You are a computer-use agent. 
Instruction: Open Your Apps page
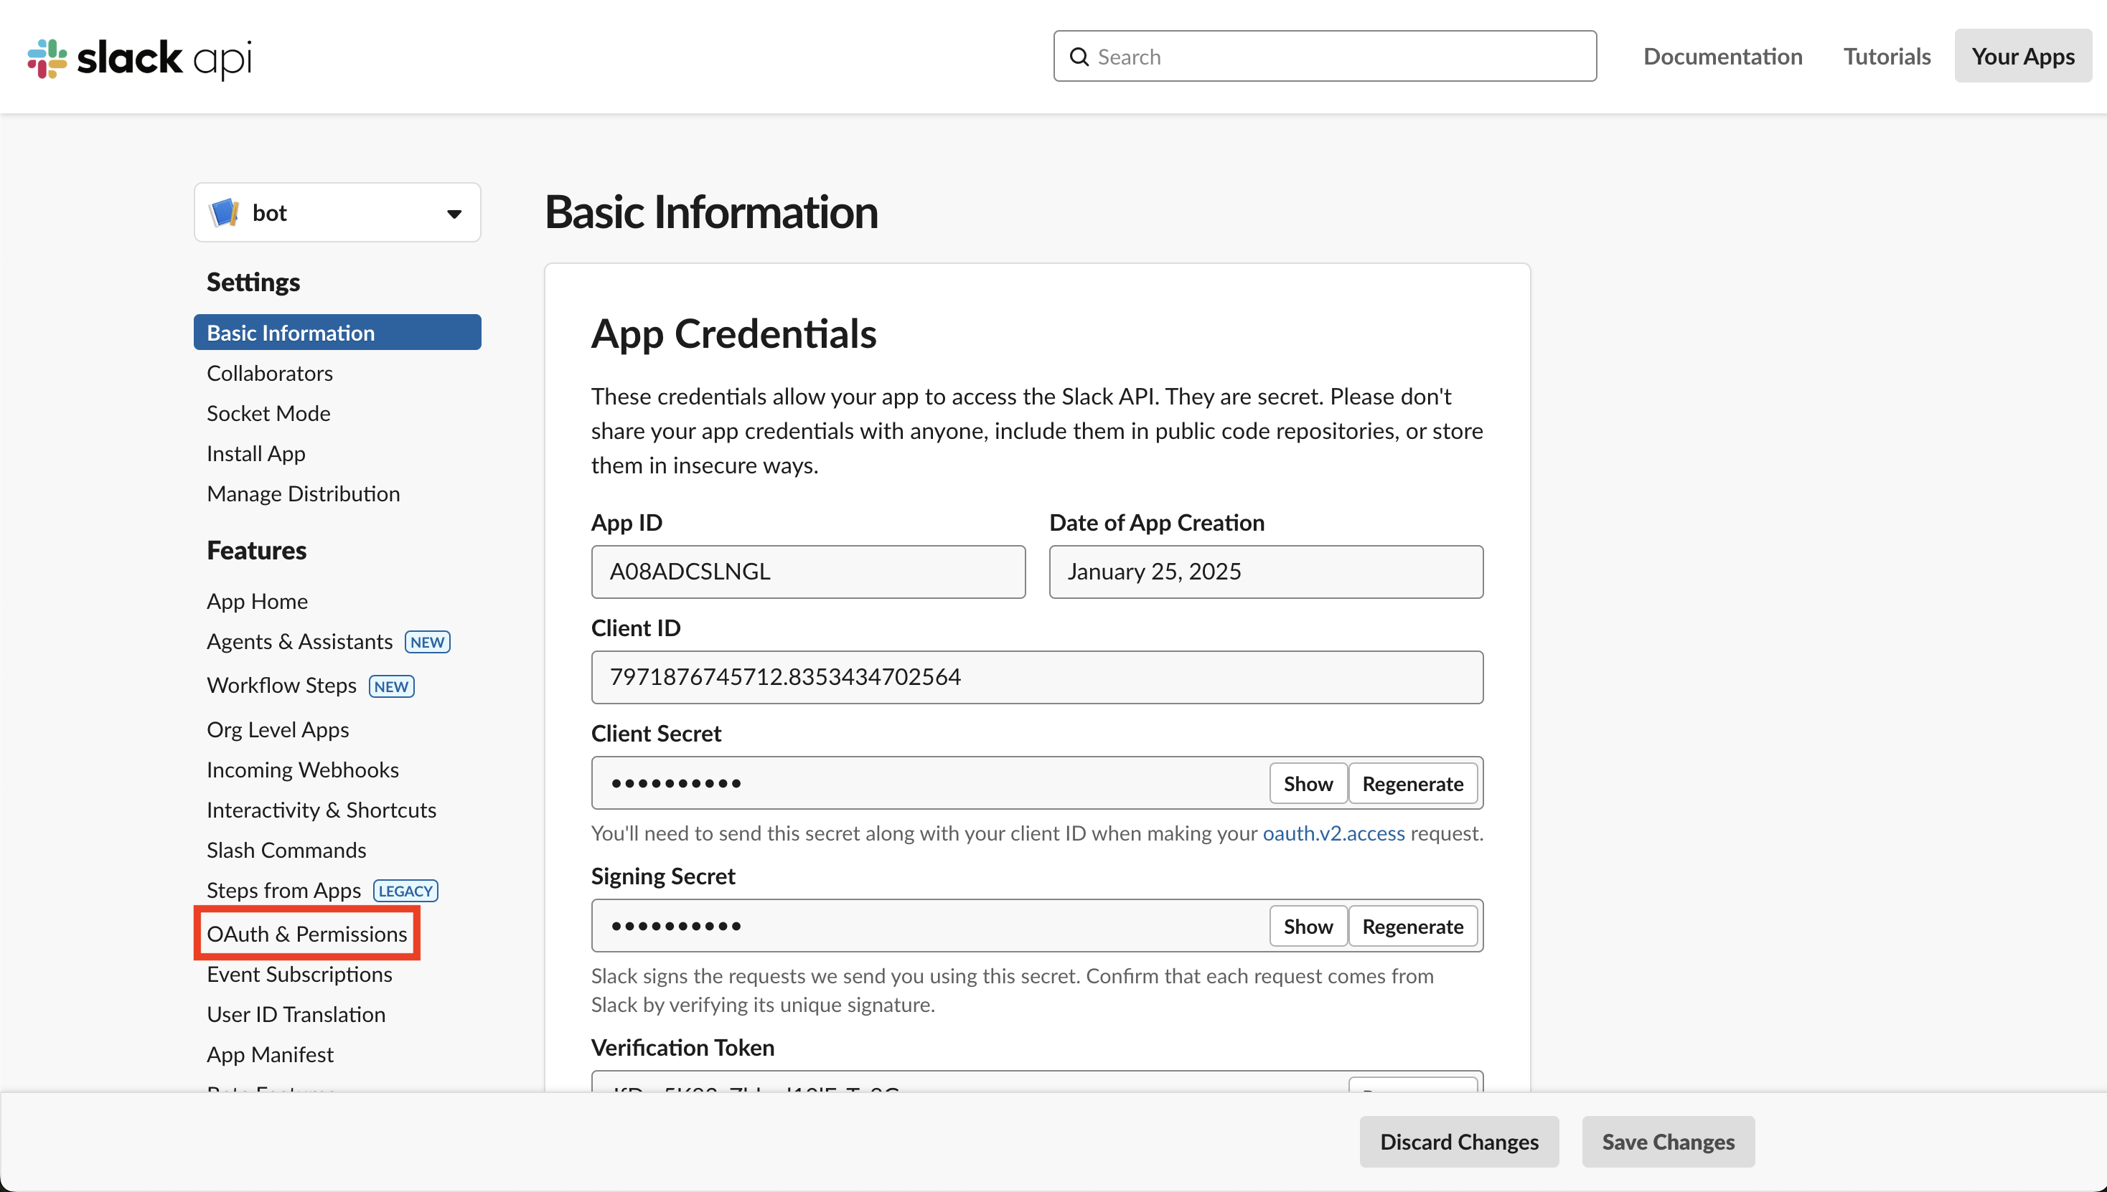(x=2022, y=57)
